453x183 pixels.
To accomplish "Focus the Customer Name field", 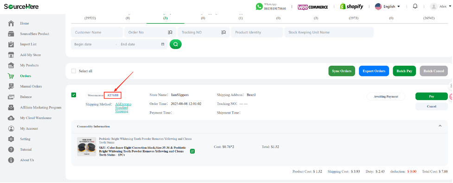I will [97, 32].
